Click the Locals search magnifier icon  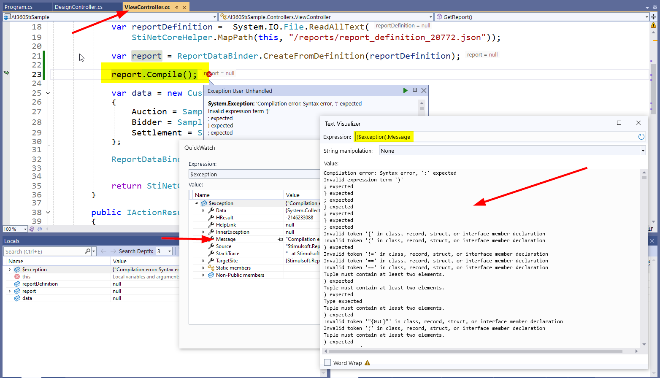[x=87, y=251]
